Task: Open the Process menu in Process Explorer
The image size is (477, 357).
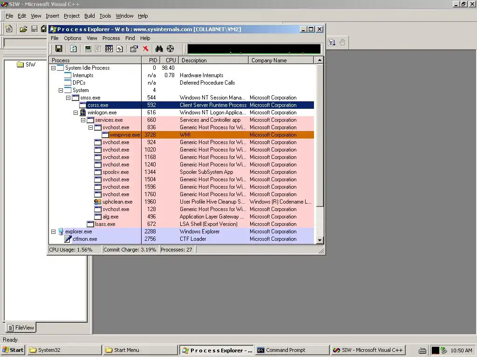Action: pyautogui.click(x=111, y=38)
